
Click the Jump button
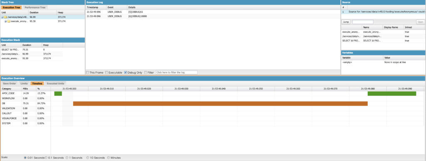tap(346, 22)
